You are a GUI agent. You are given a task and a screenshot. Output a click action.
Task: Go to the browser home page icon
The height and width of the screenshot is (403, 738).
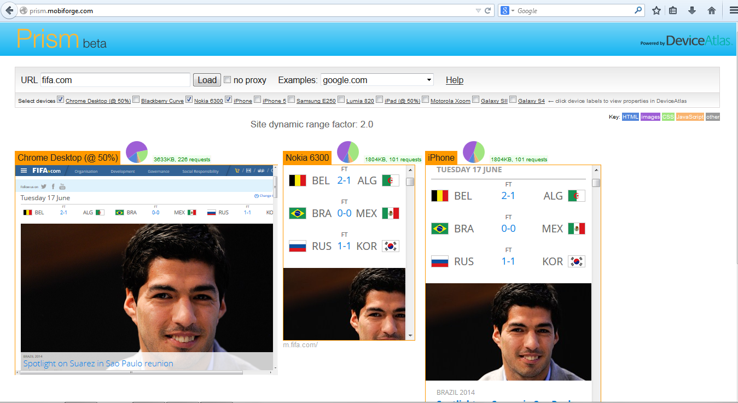tap(712, 10)
